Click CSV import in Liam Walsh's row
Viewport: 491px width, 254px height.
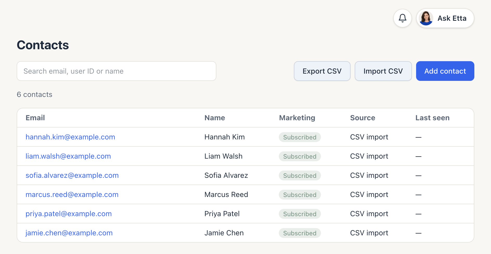(369, 156)
